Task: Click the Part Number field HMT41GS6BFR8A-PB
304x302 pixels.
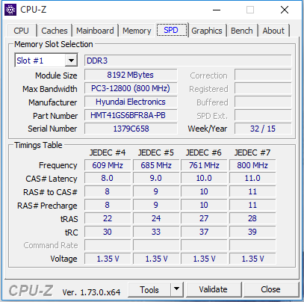Action: 131,115
